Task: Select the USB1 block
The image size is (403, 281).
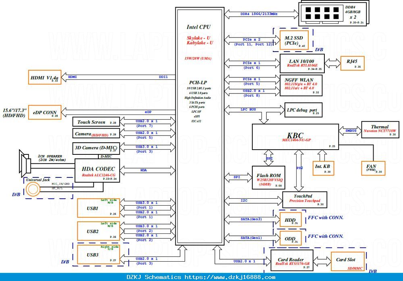Action: [x=98, y=208]
